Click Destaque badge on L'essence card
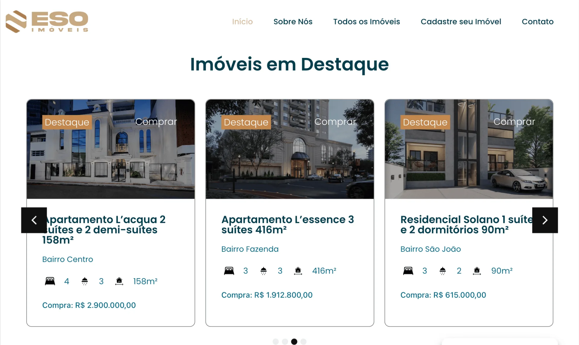 [246, 122]
